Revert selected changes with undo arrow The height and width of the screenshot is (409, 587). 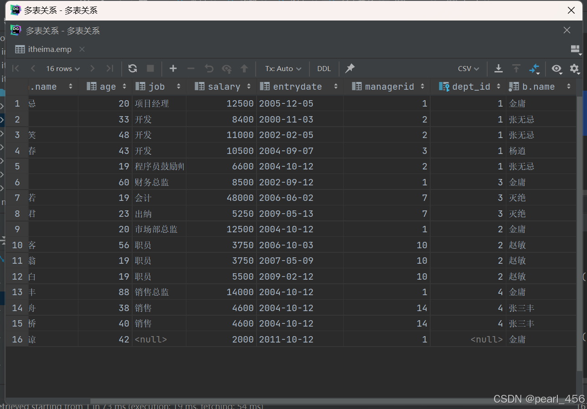209,68
